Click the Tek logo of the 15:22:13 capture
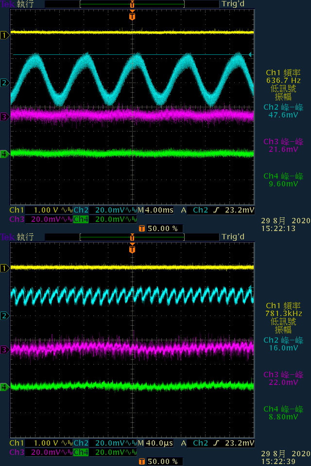 [x=7, y=4]
